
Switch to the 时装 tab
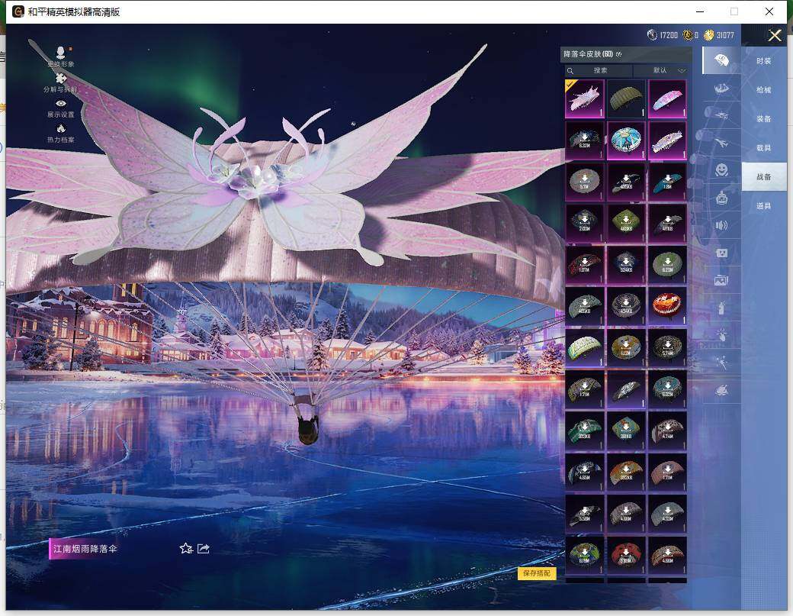[x=764, y=61]
